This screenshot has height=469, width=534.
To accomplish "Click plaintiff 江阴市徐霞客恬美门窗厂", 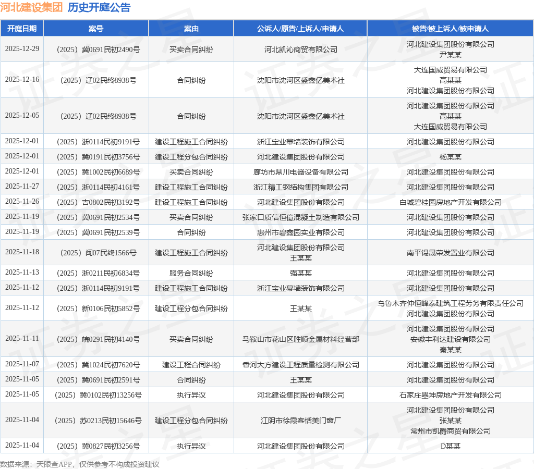I will pyautogui.click(x=301, y=421).
